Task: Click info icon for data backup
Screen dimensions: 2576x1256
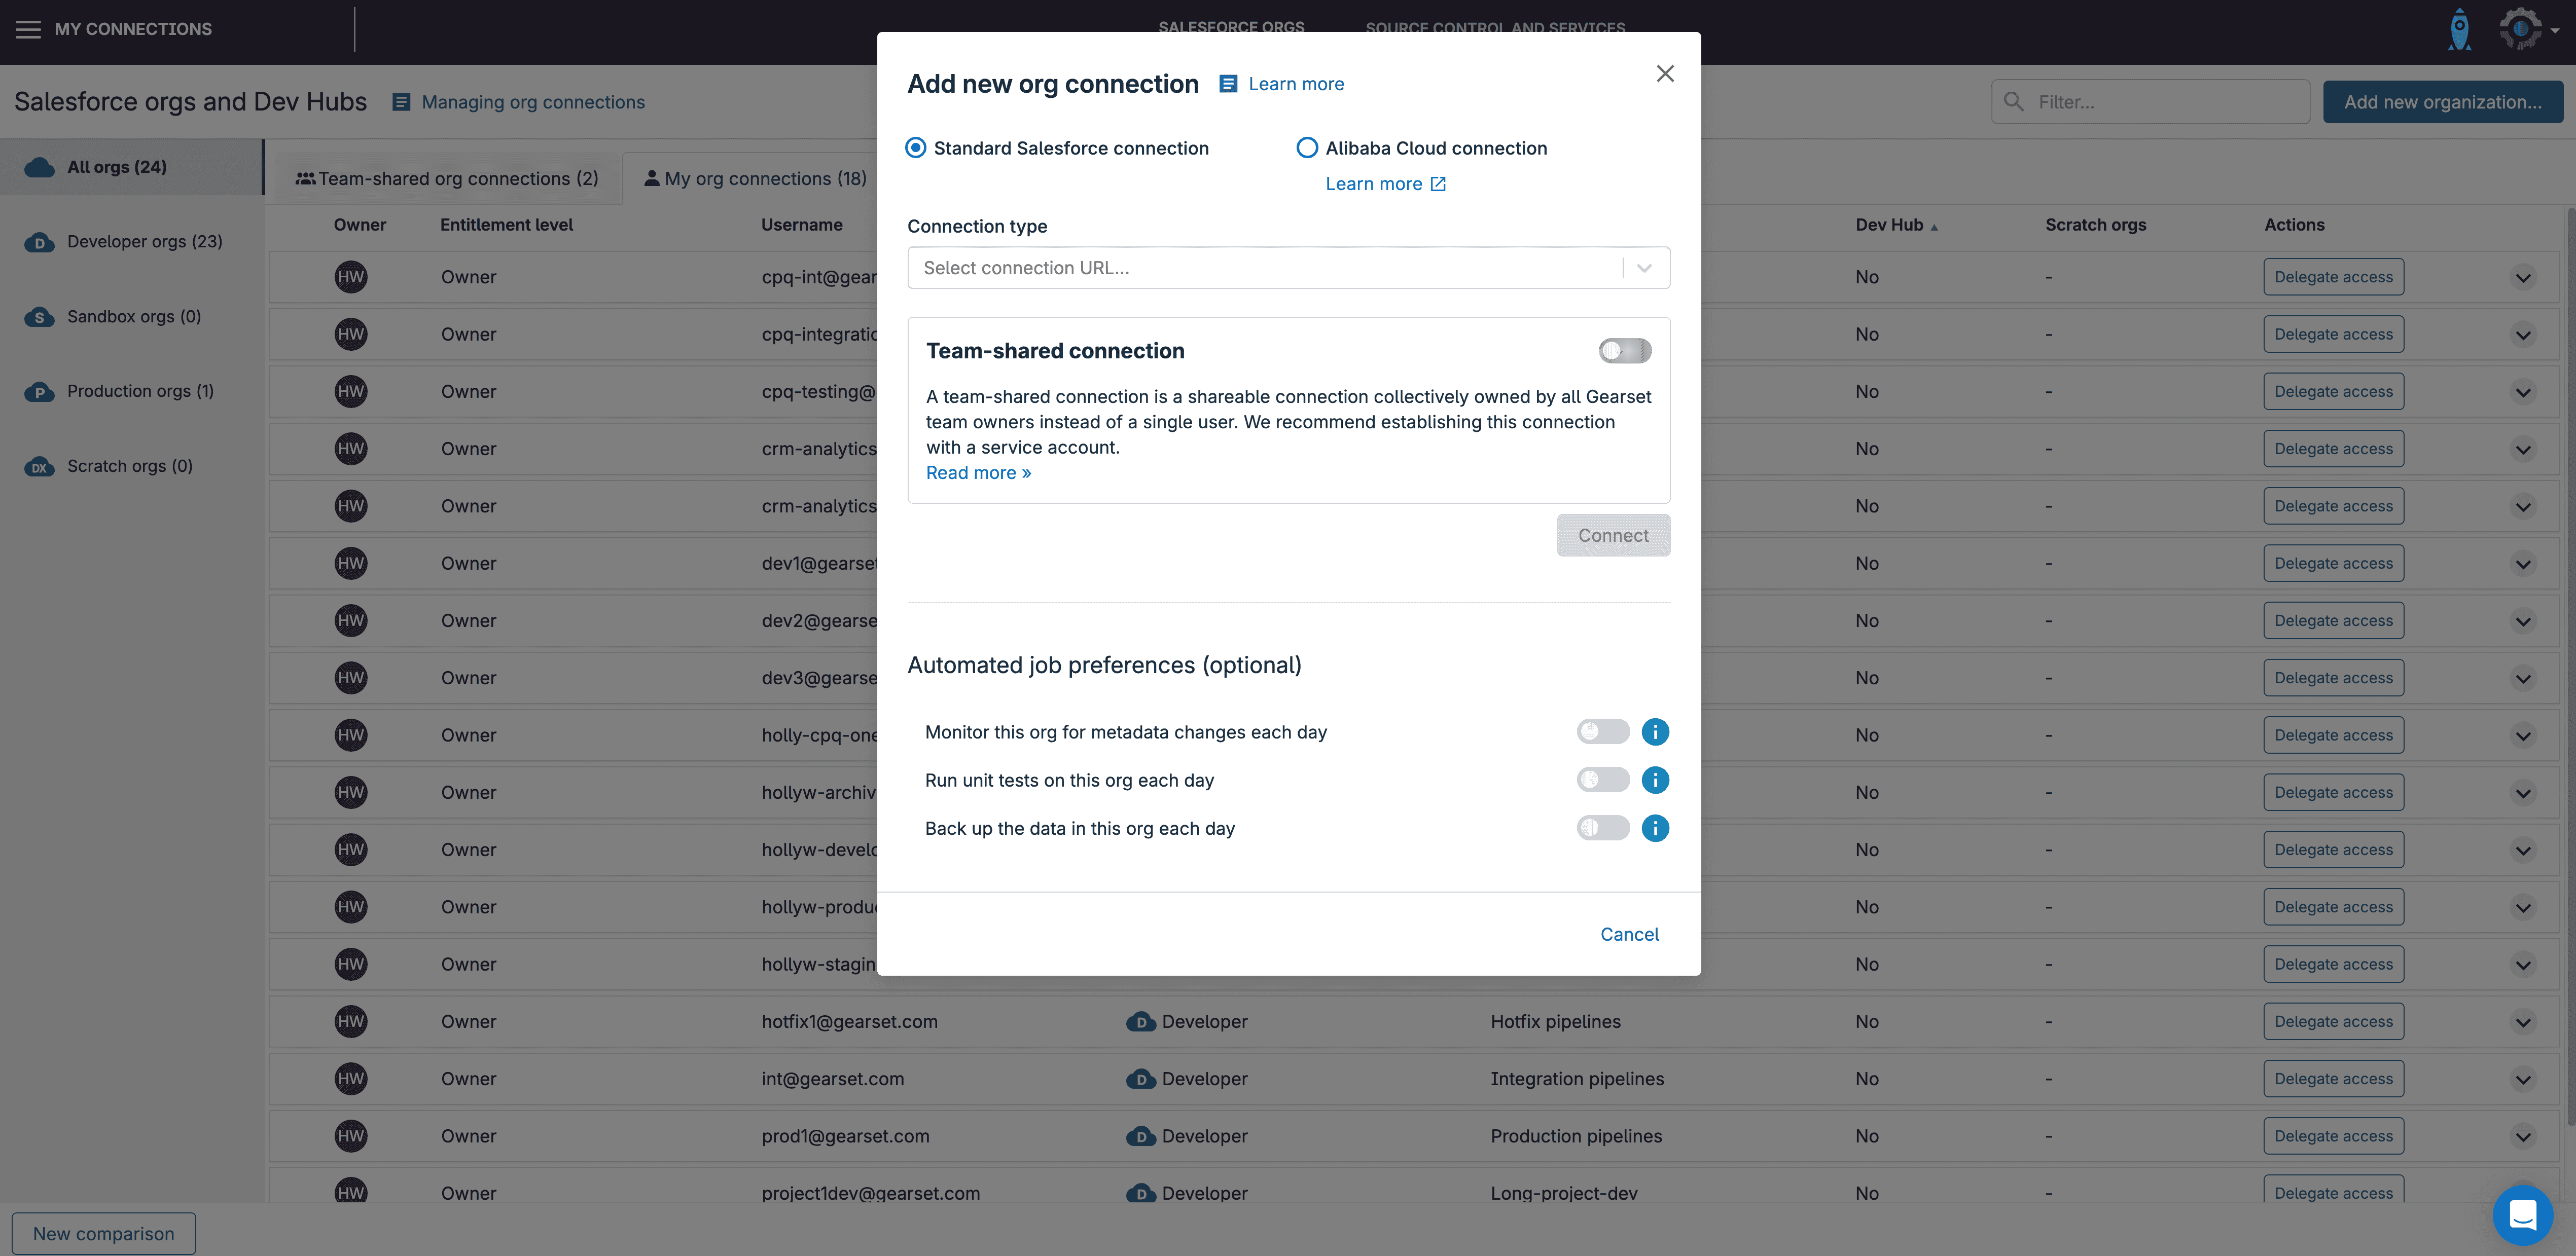Action: [x=1655, y=828]
